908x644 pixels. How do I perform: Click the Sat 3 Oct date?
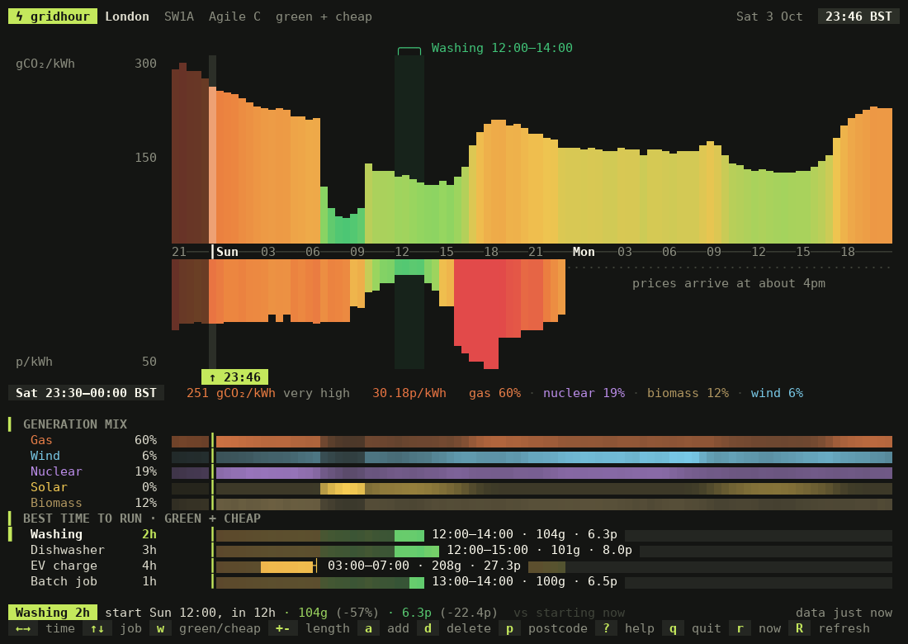click(x=769, y=17)
